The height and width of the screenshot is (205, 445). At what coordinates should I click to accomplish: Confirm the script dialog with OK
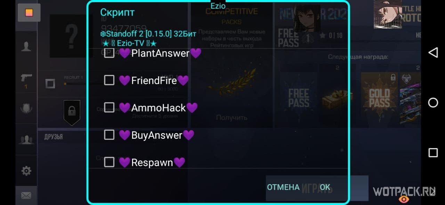325,187
